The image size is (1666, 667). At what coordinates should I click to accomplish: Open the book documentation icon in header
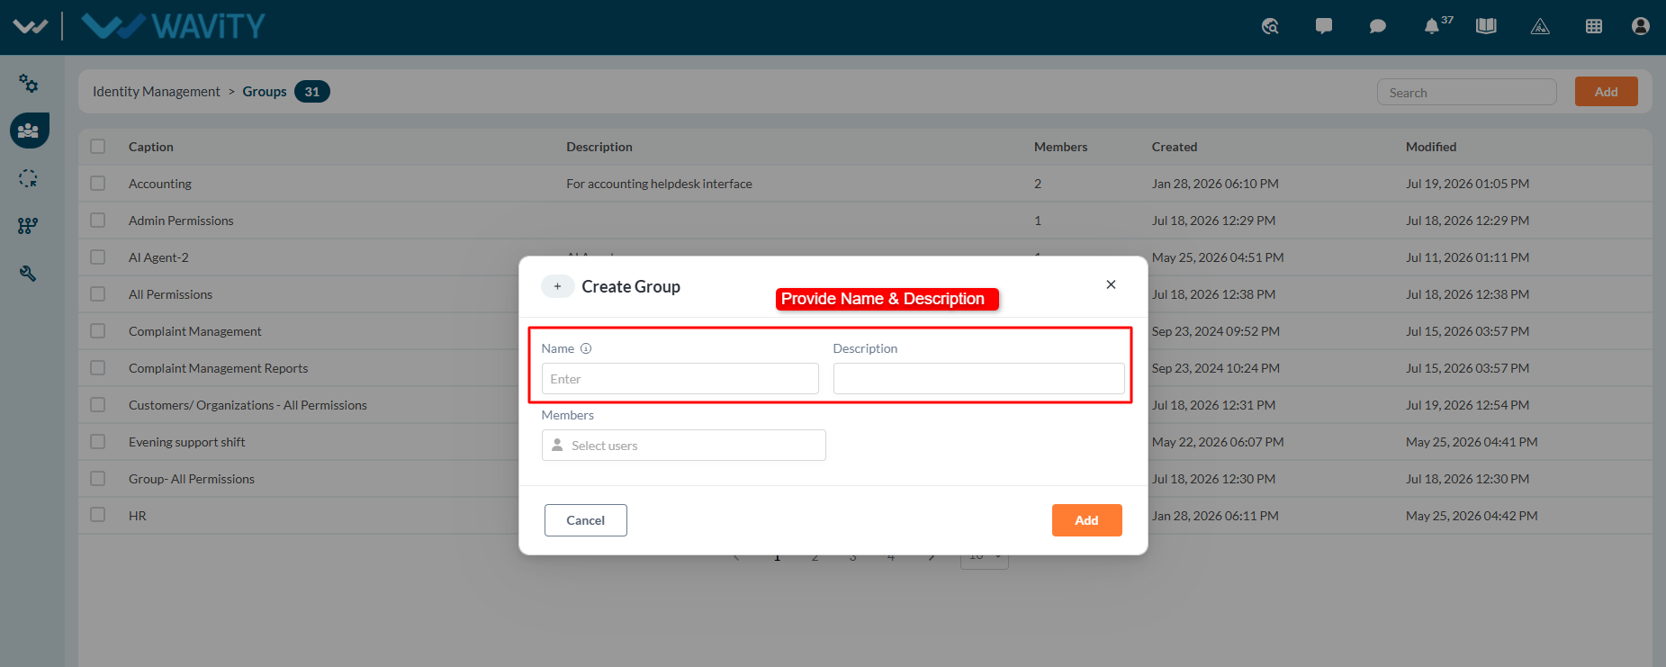pyautogui.click(x=1486, y=26)
